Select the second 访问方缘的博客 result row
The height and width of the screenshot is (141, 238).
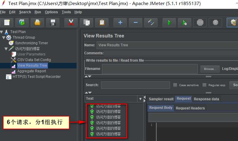coord(109,112)
